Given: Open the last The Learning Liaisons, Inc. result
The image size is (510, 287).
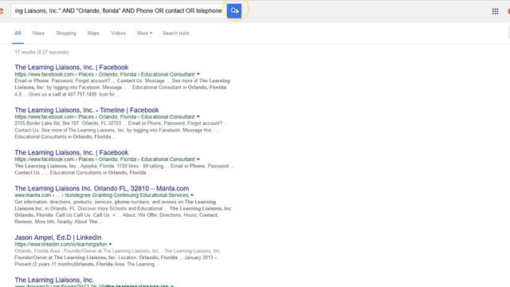Looking at the screenshot, I should point(54,280).
